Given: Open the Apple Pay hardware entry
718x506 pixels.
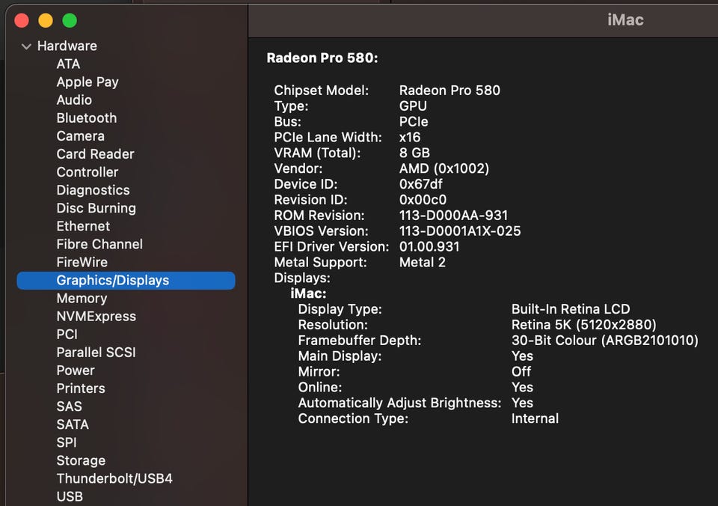Looking at the screenshot, I should tap(88, 82).
